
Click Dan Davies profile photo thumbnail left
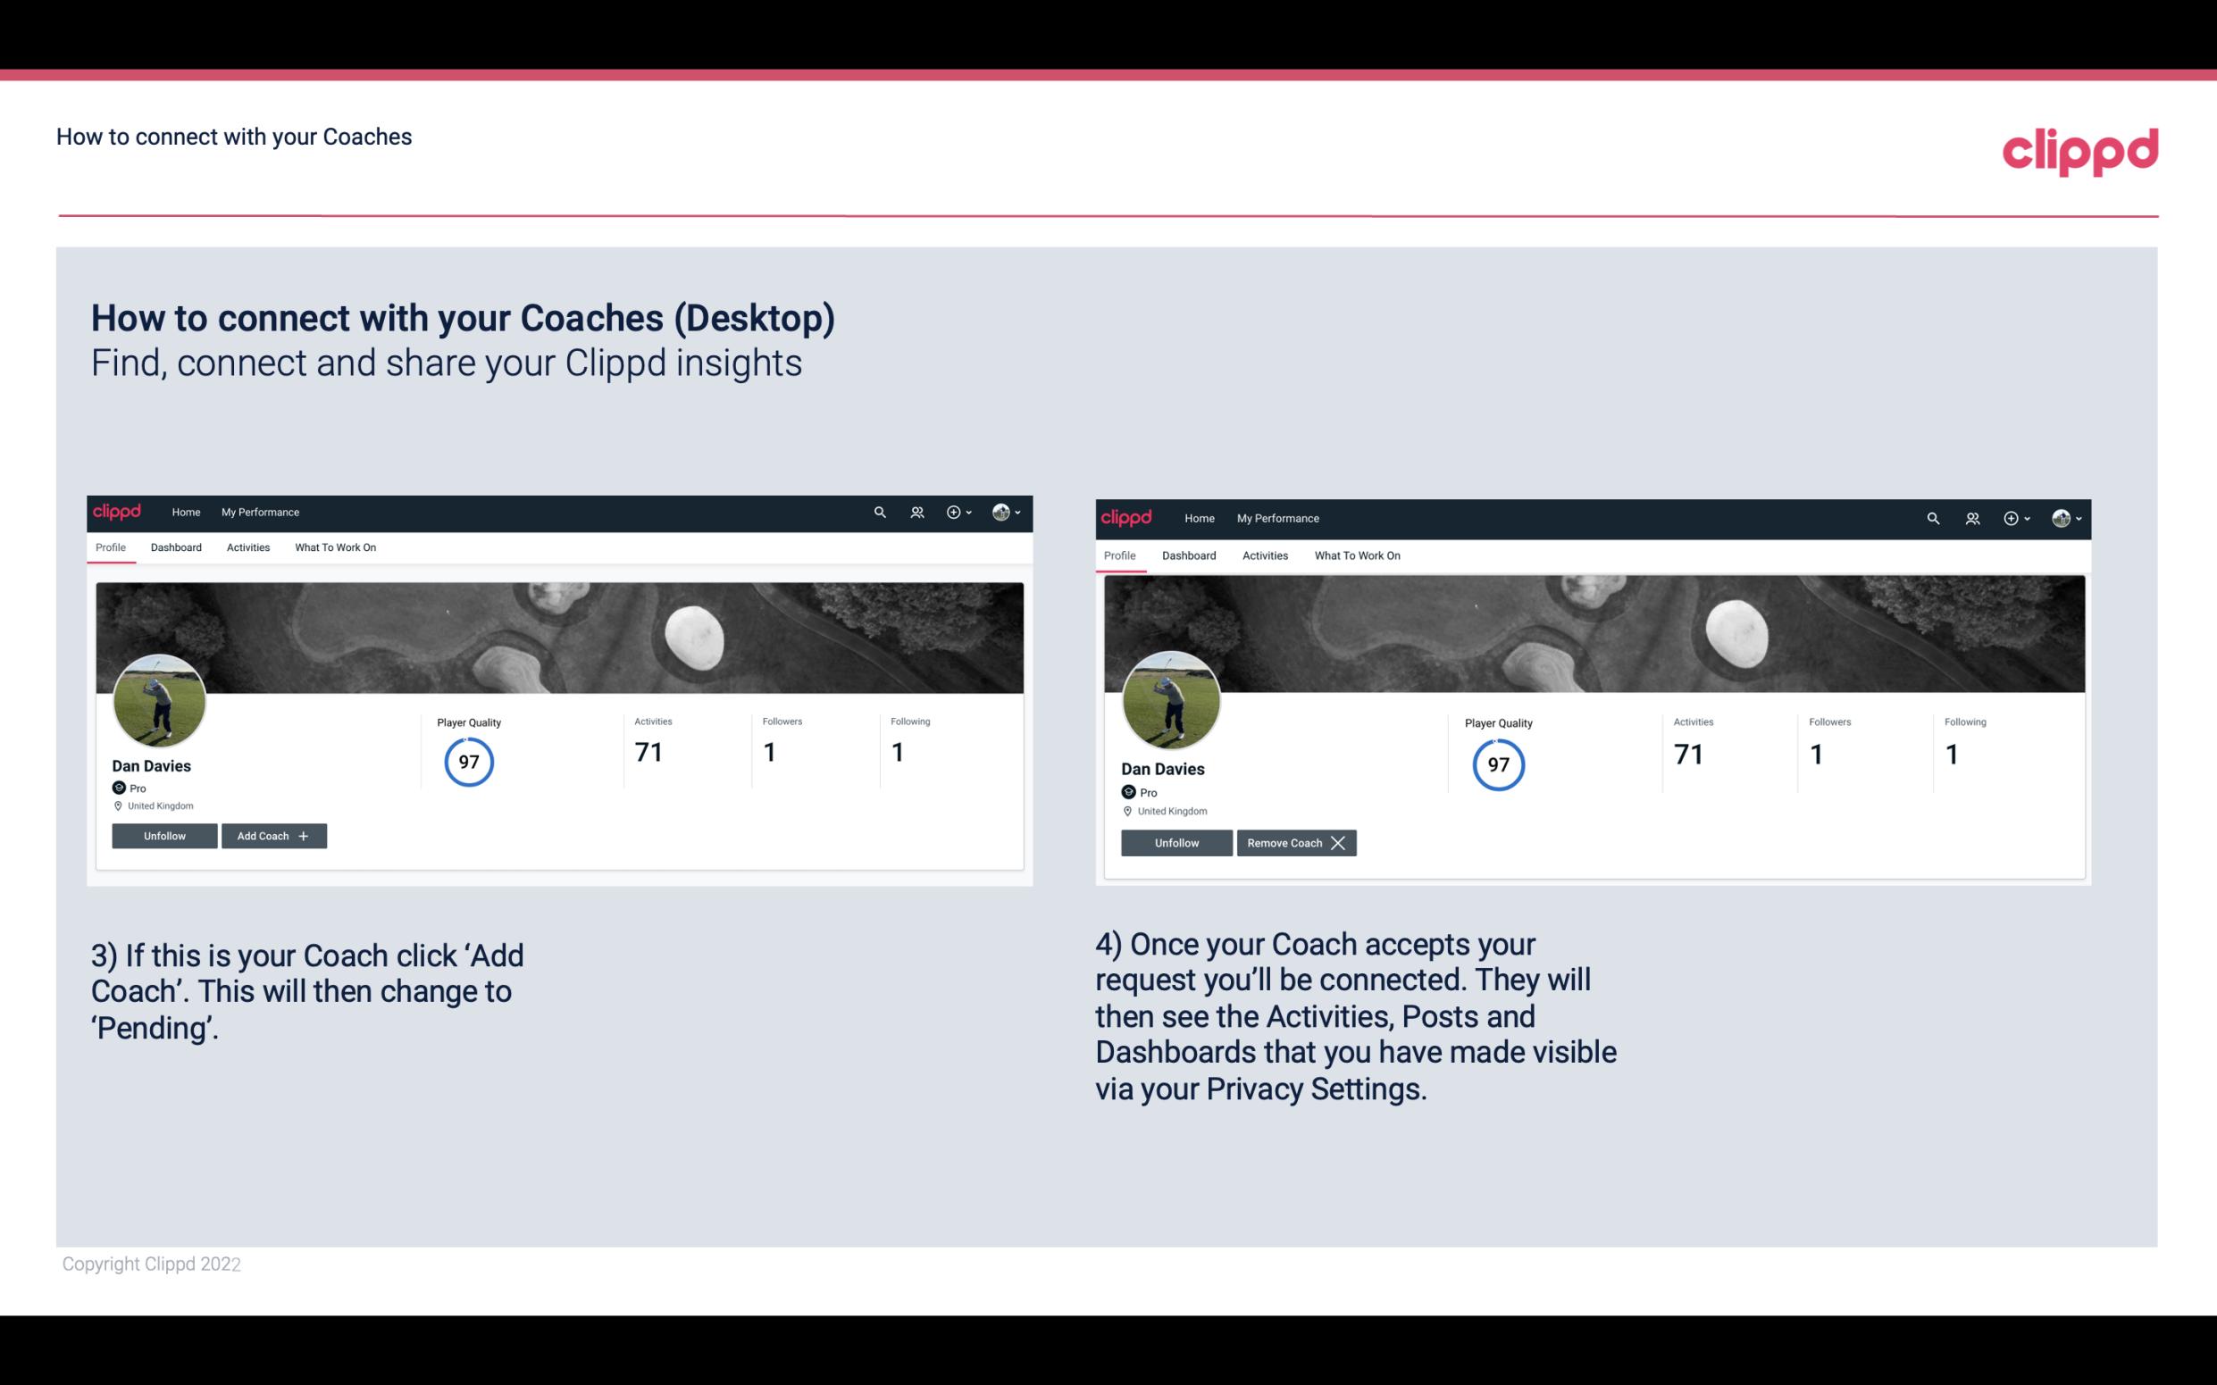(x=160, y=697)
